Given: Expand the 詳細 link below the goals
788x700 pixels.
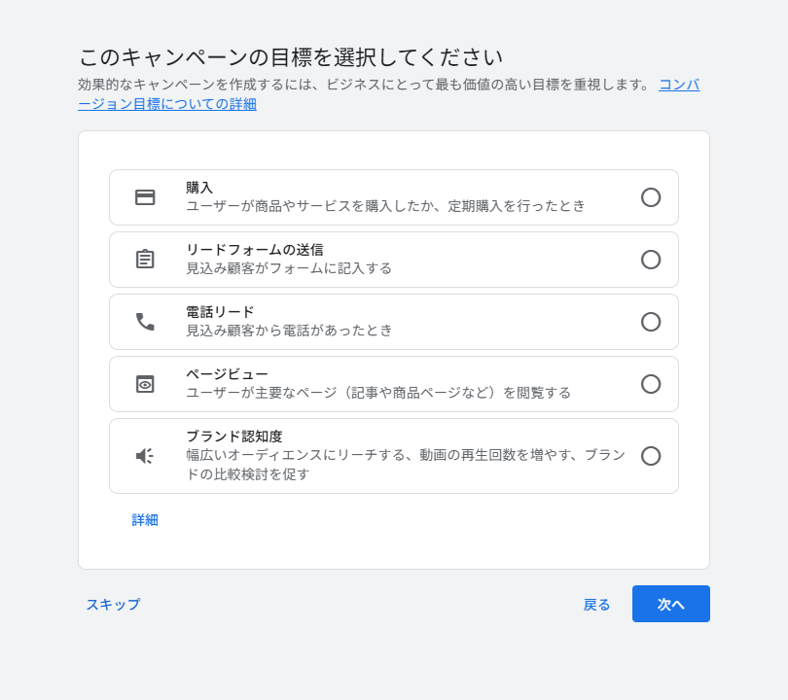Looking at the screenshot, I should click(145, 520).
